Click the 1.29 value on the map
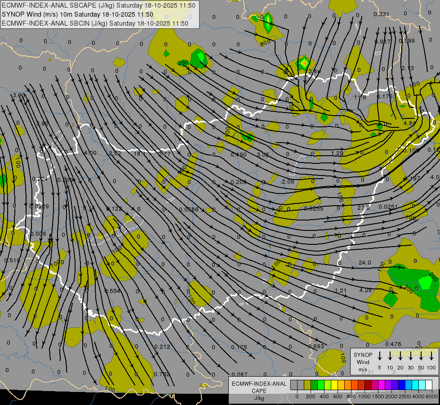Image resolution: width=440 pixels, height=405 pixels. coord(337,153)
